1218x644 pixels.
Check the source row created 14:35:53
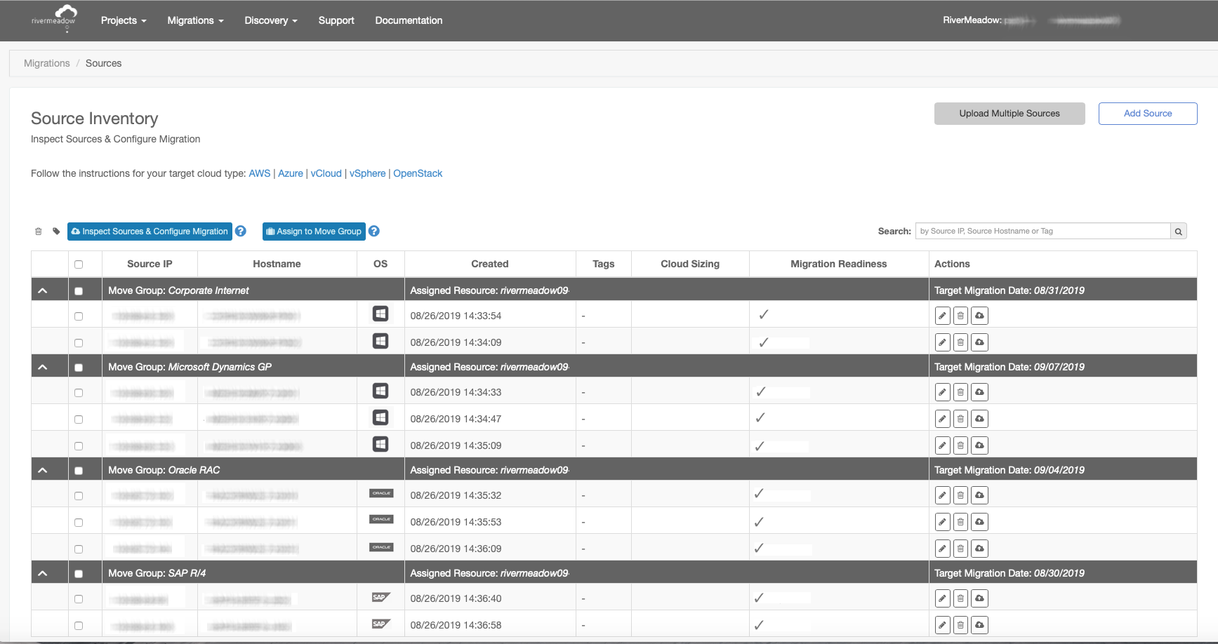[79, 523]
